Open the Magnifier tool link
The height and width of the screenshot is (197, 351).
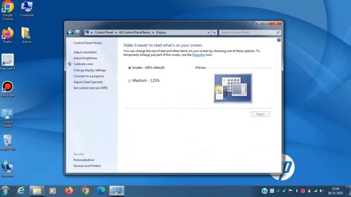click(x=199, y=55)
